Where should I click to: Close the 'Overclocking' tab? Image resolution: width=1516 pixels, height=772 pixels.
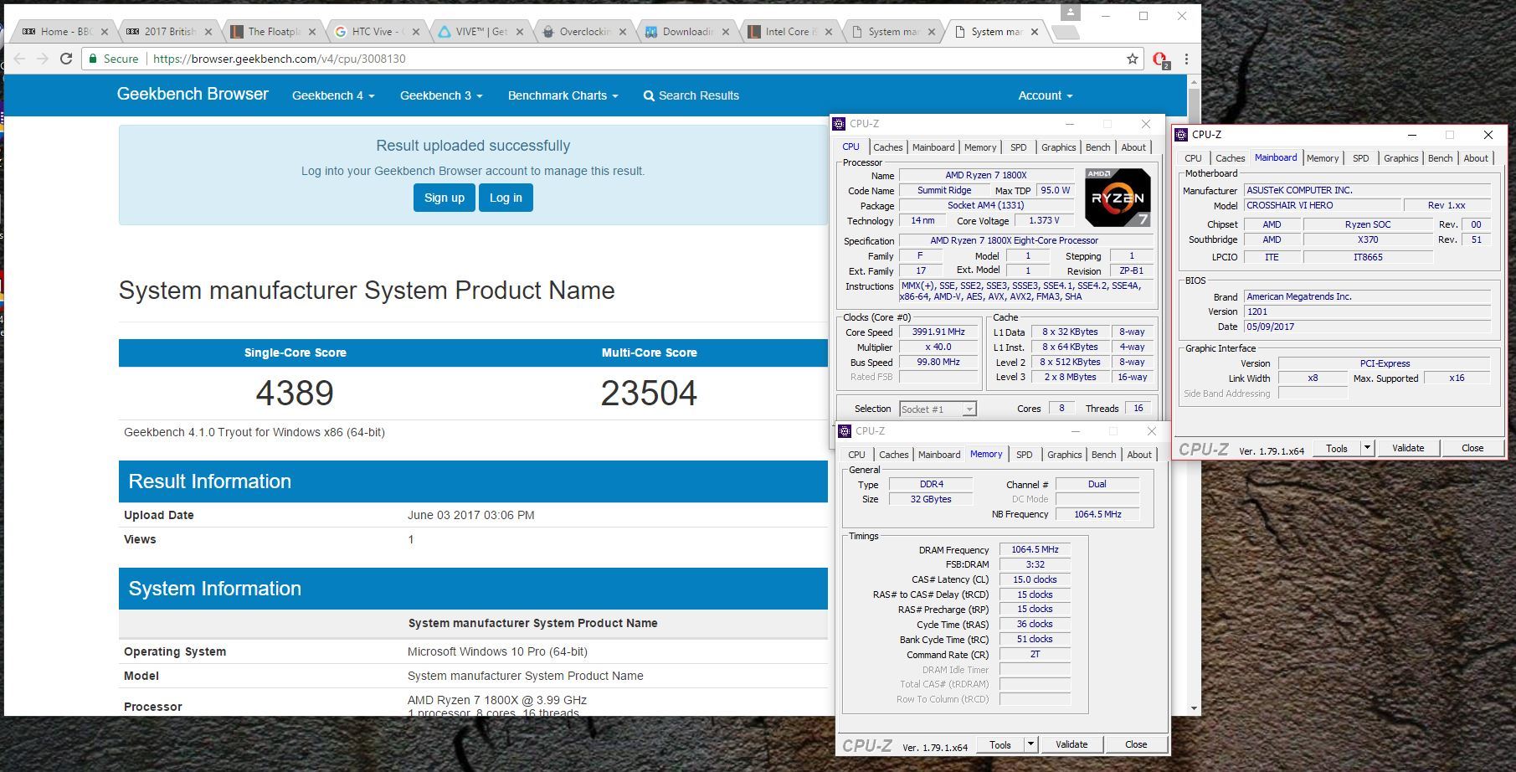tap(624, 32)
